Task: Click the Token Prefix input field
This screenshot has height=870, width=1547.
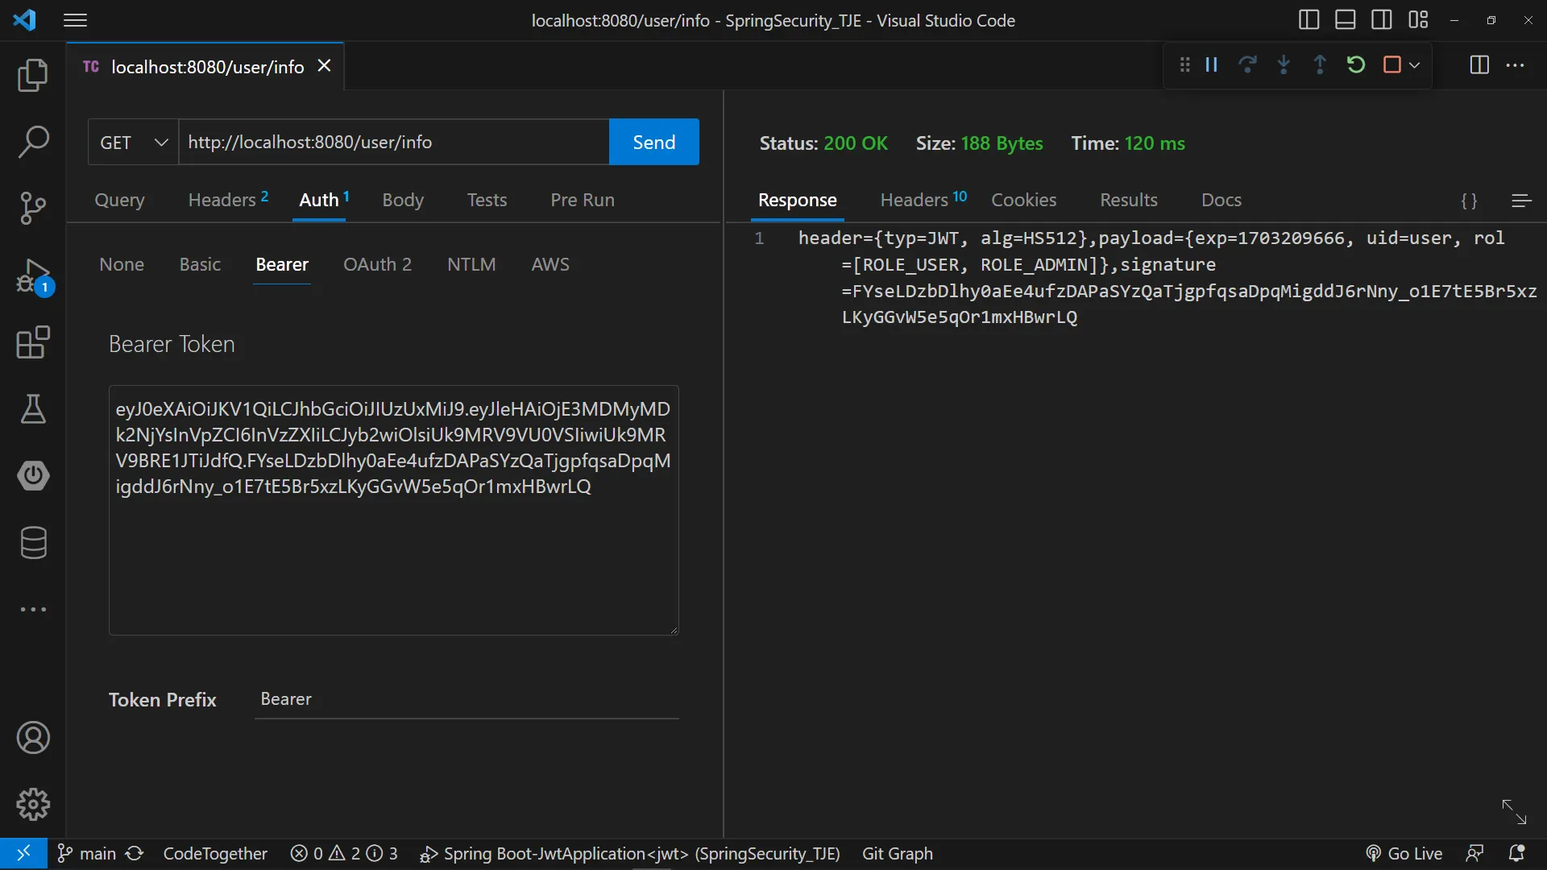Action: (466, 699)
